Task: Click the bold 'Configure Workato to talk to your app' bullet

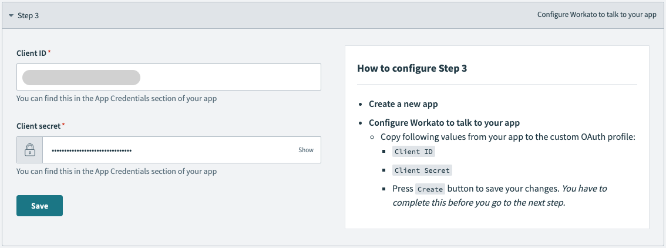Action: (x=444, y=123)
